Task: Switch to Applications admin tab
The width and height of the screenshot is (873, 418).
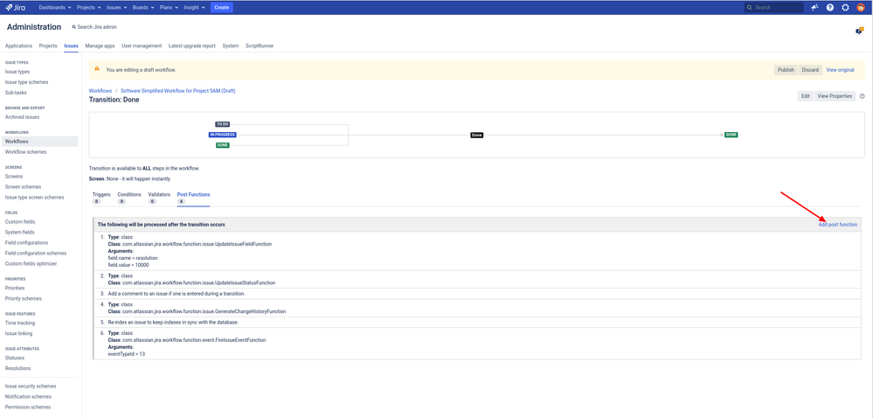Action: 18,45
